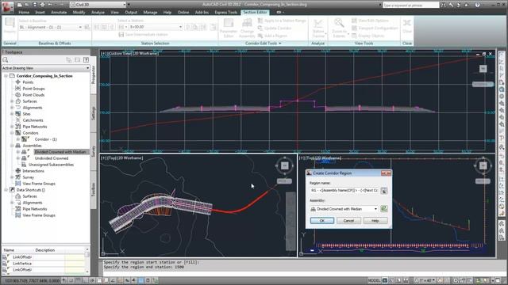Click the Close section editor icon
508x285 pixels.
407,26
